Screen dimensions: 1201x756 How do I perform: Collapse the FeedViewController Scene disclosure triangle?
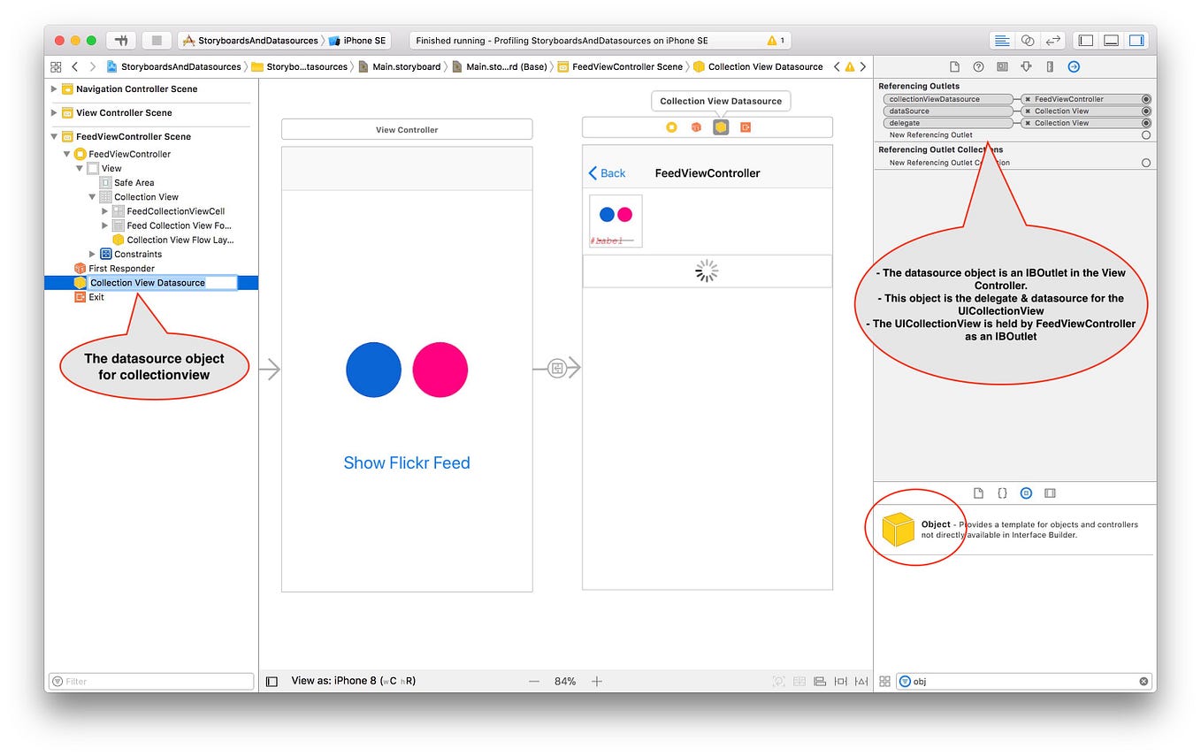click(x=55, y=136)
